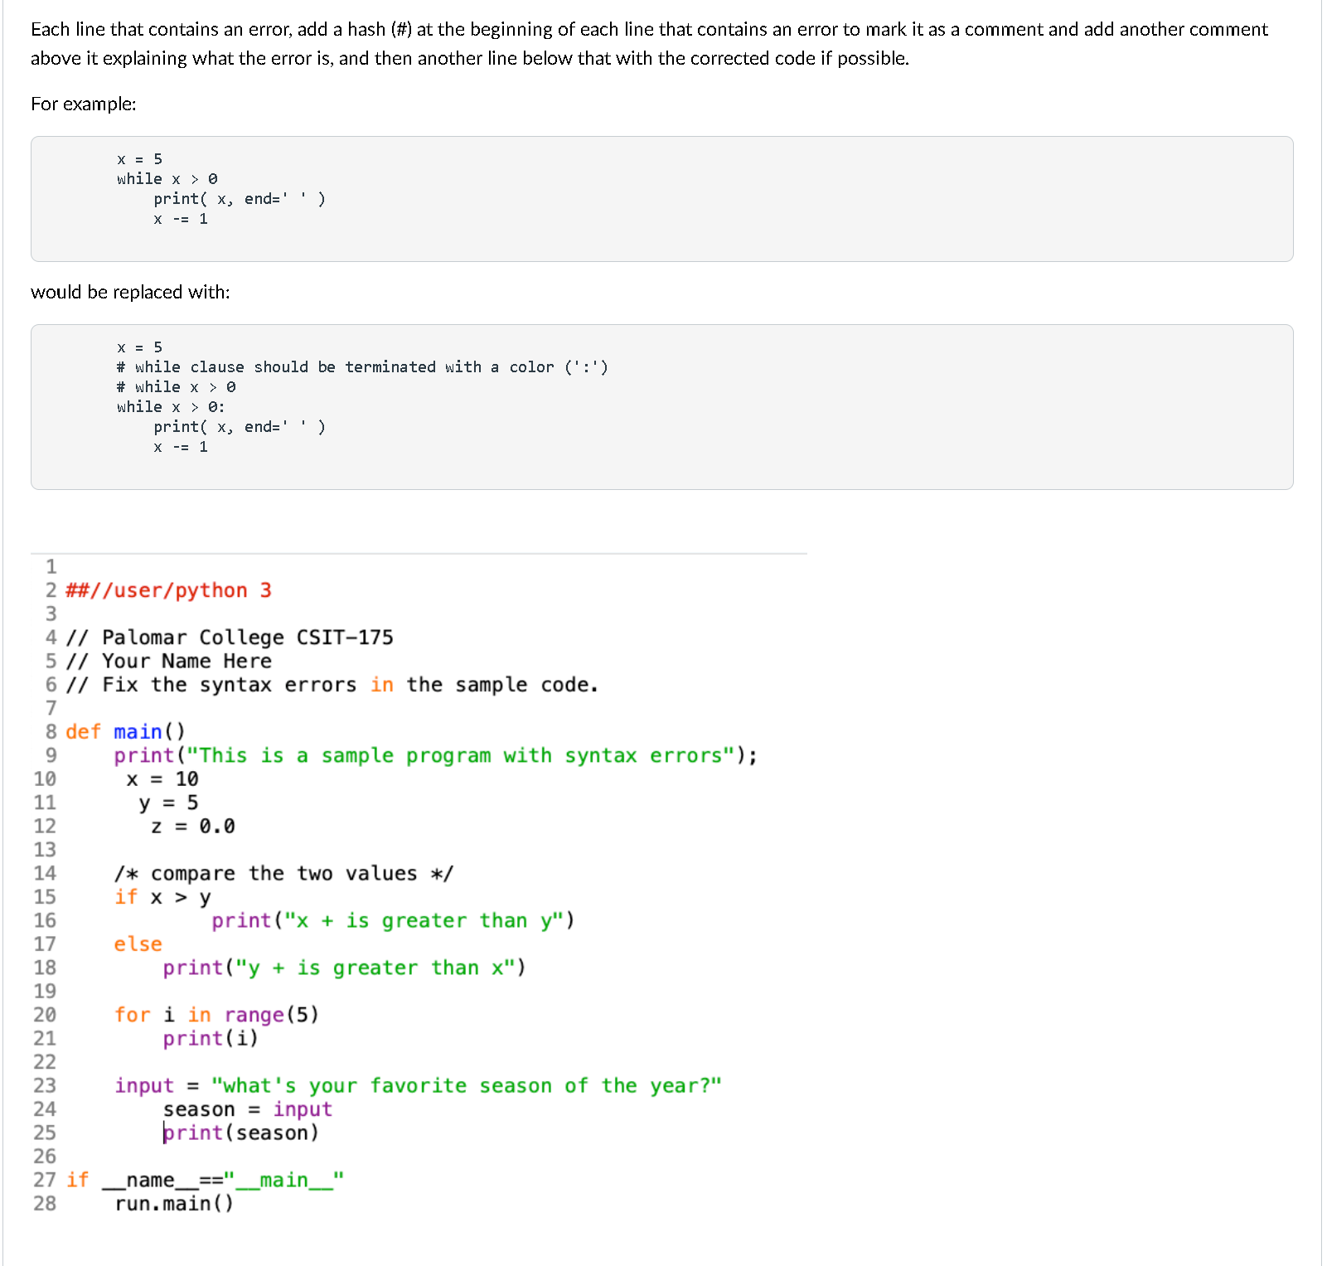The image size is (1327, 1266).
Task: Select the comment // Your Name Here
Action: click(169, 661)
